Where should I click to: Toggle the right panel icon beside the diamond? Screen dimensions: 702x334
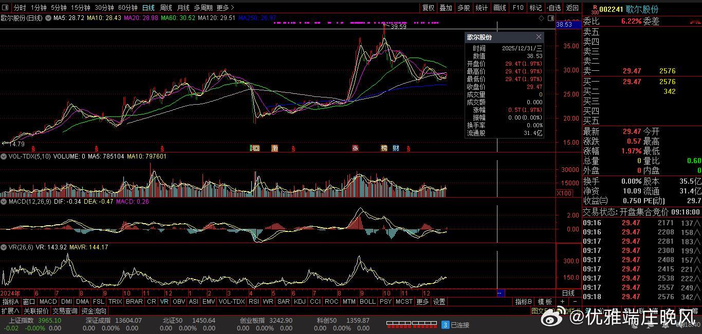tap(550, 18)
